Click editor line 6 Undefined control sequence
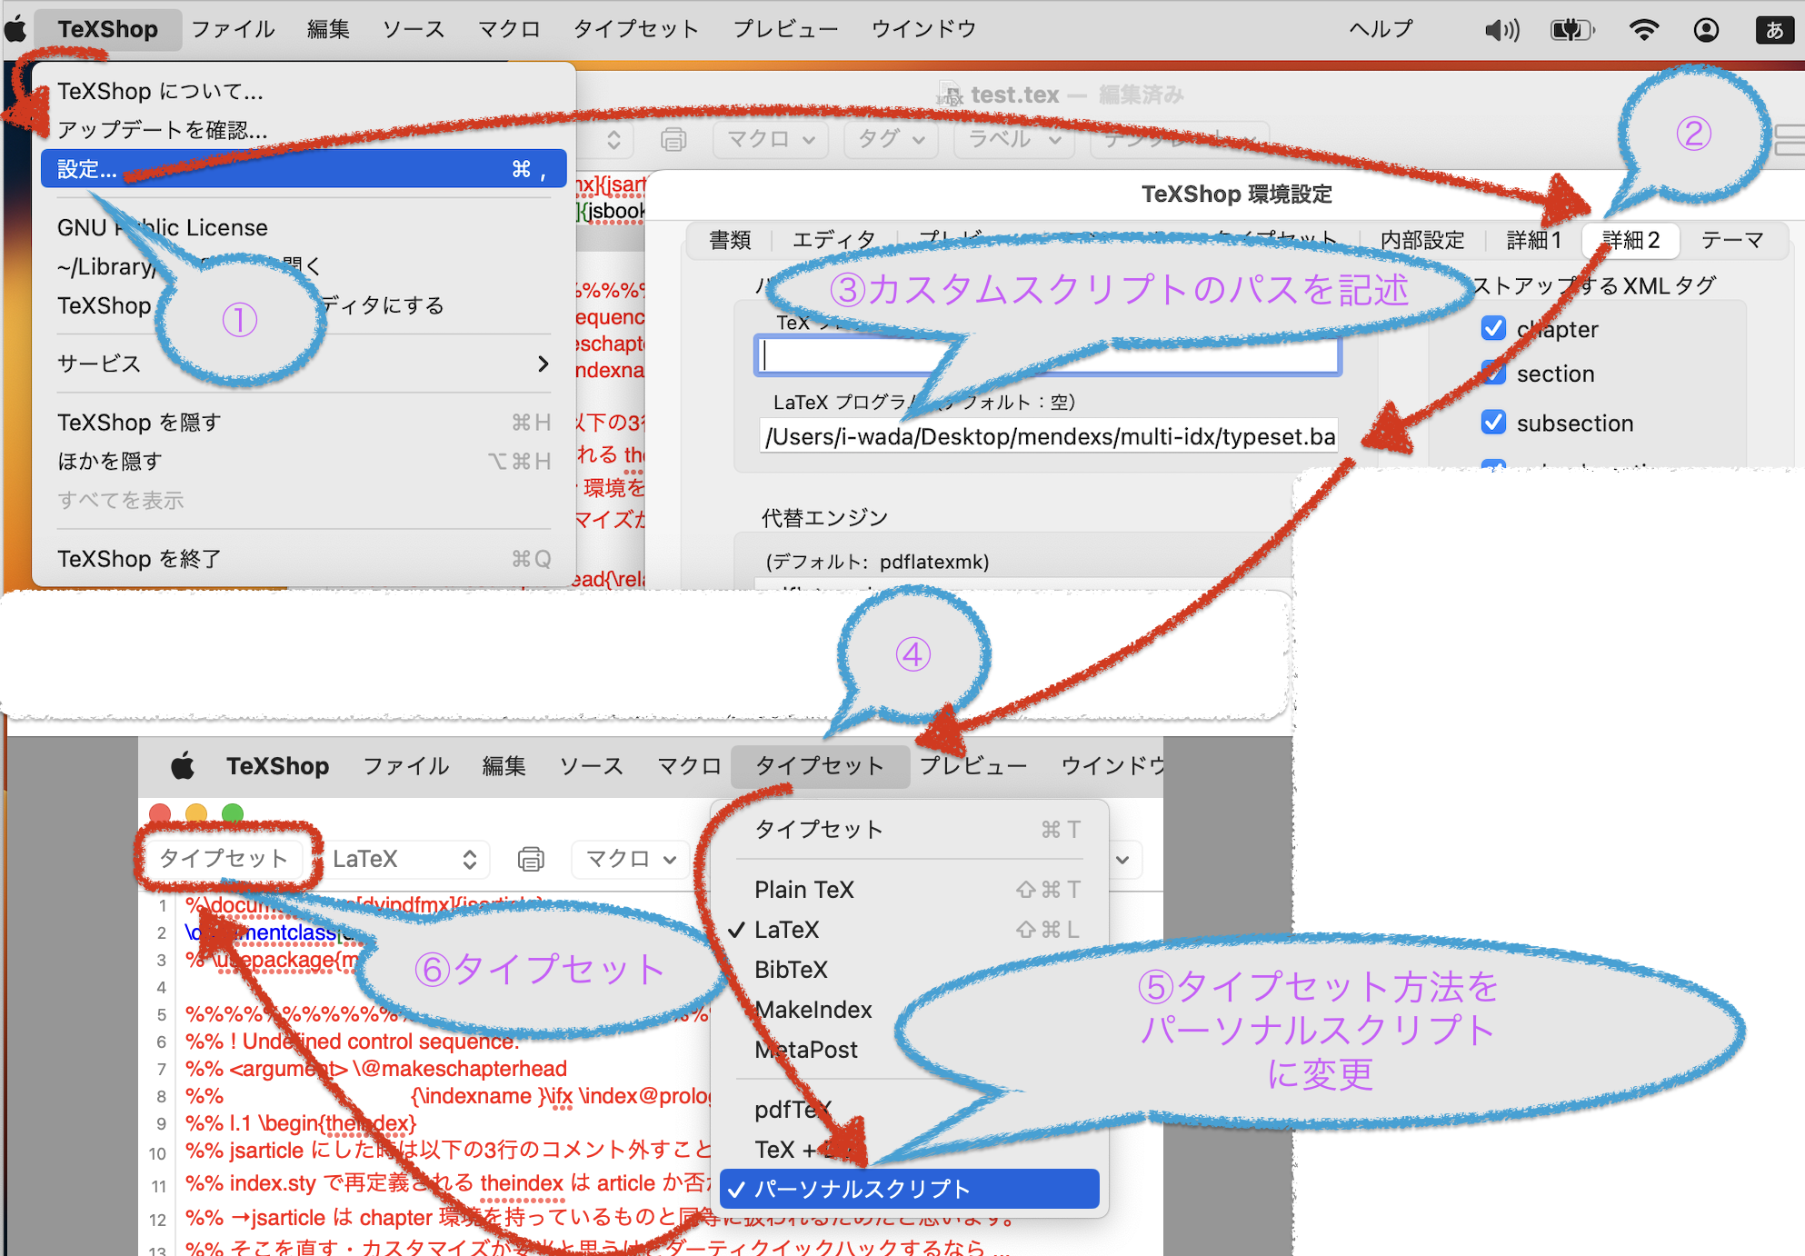Viewport: 1805px width, 1256px height. click(x=353, y=1042)
